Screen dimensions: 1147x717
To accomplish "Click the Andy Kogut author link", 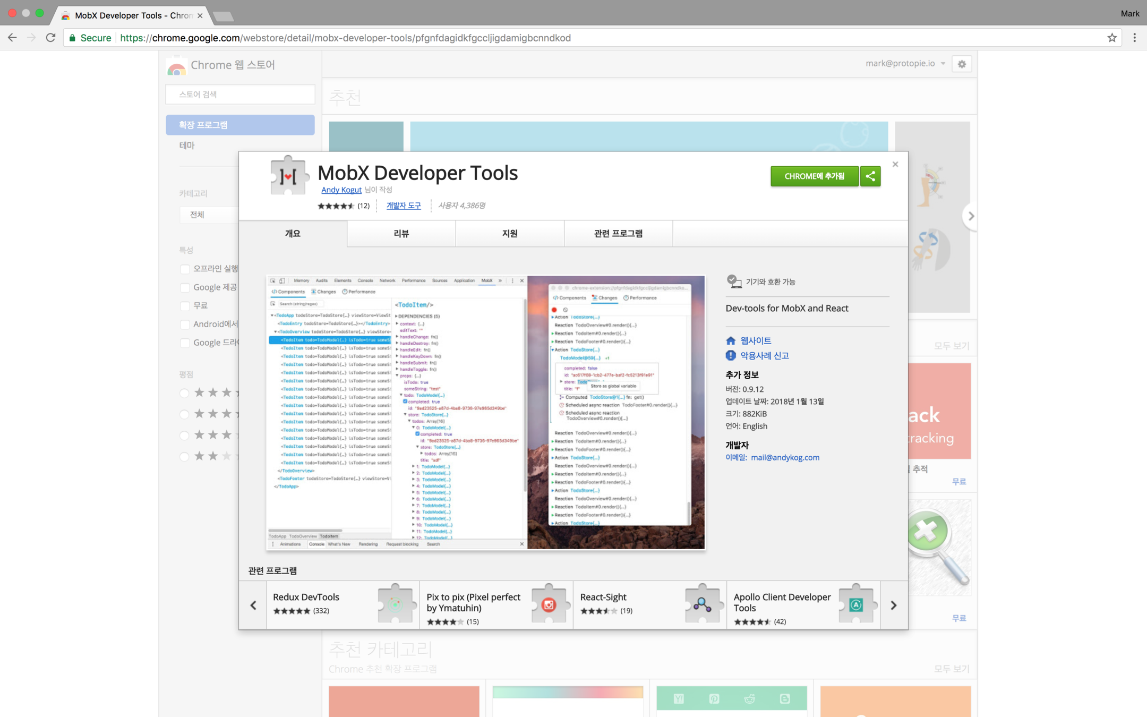I will point(341,190).
